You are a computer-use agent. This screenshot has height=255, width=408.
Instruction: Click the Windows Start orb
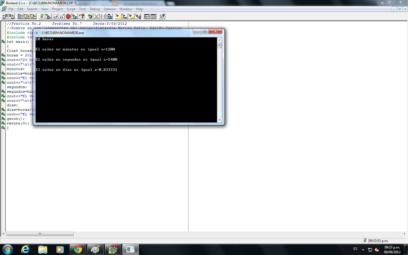click(7, 249)
